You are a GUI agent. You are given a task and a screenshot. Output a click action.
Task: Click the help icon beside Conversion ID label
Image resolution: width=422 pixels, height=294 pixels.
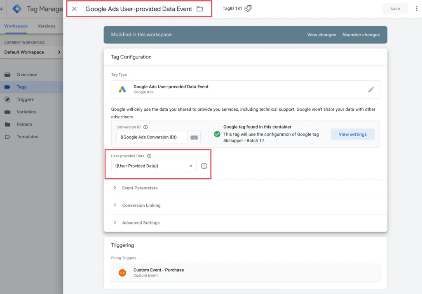pos(145,127)
